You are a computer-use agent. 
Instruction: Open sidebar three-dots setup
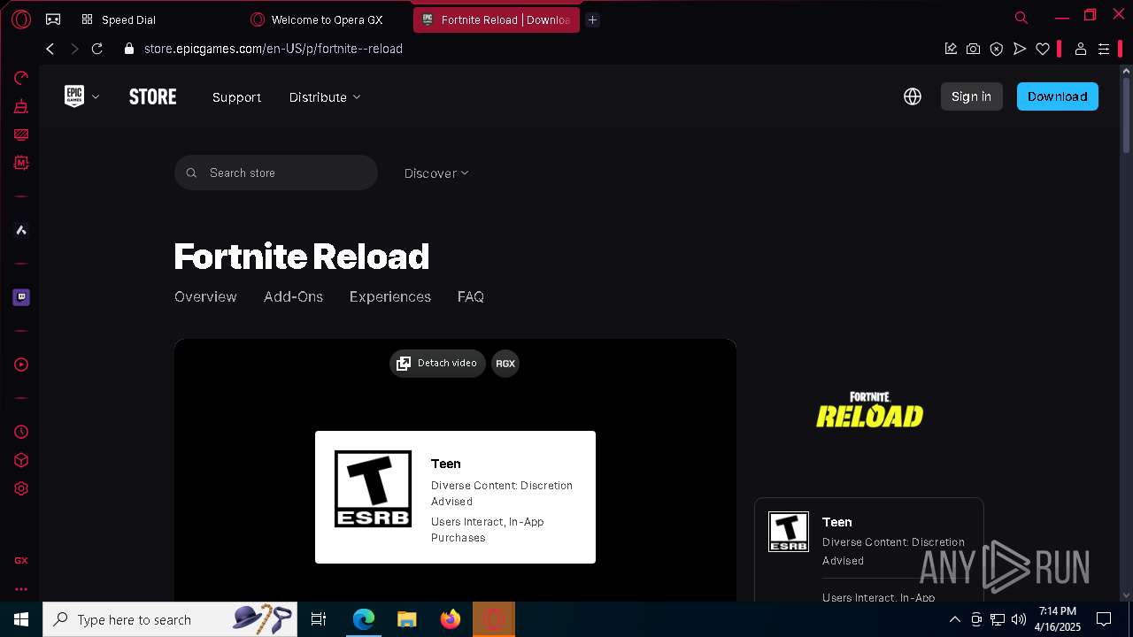point(21,588)
